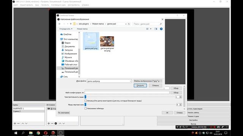Open the Редактировать menu
The width and height of the screenshot is (243, 136).
tap(27, 5)
